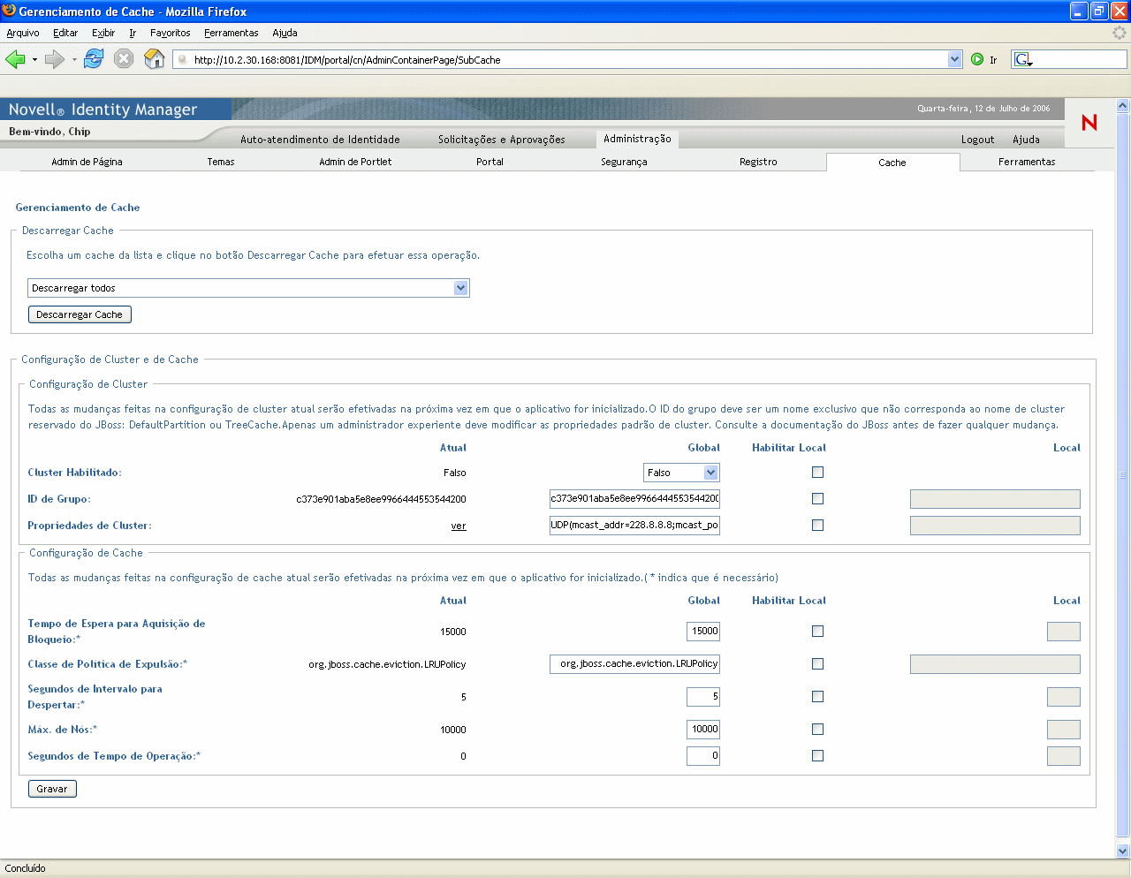Open the Editar menu
This screenshot has height=878, width=1131.
pyautogui.click(x=65, y=33)
